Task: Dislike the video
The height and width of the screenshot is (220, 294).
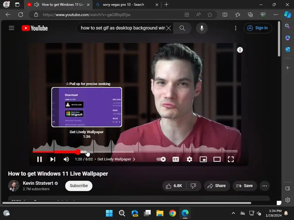Action: coord(193,186)
